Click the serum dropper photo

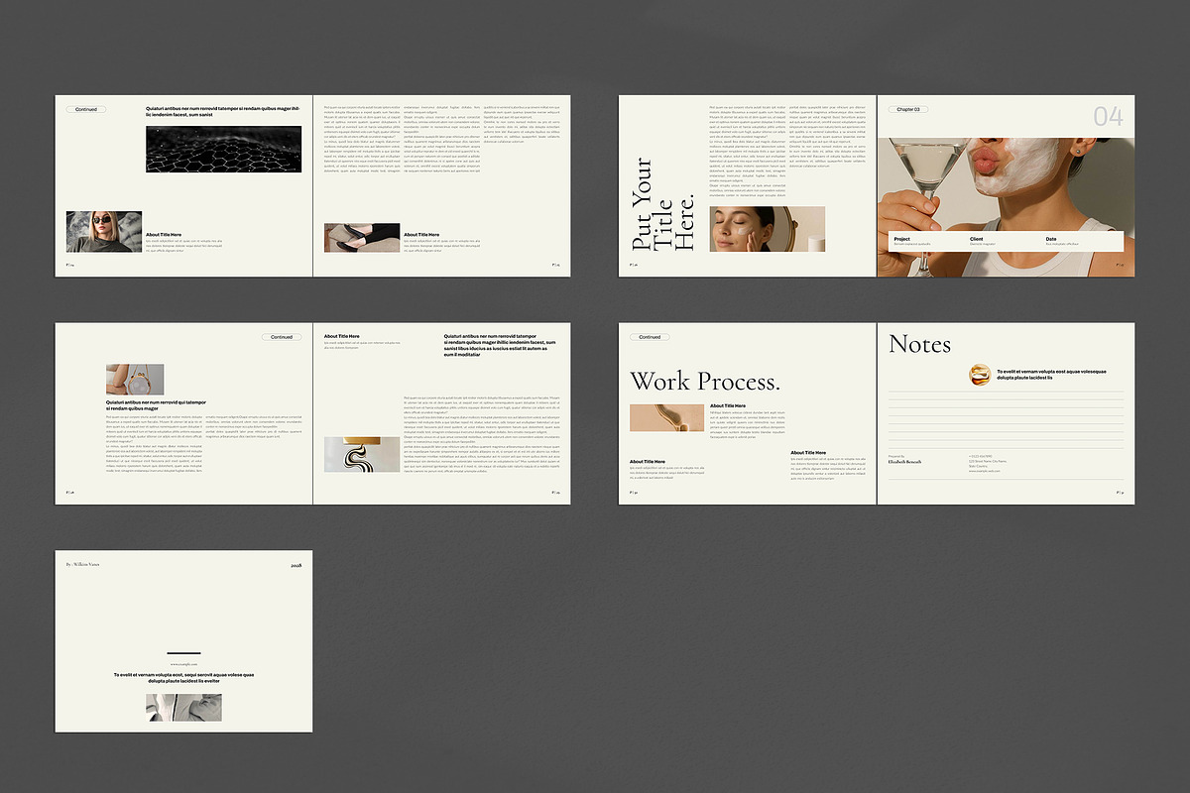(667, 418)
